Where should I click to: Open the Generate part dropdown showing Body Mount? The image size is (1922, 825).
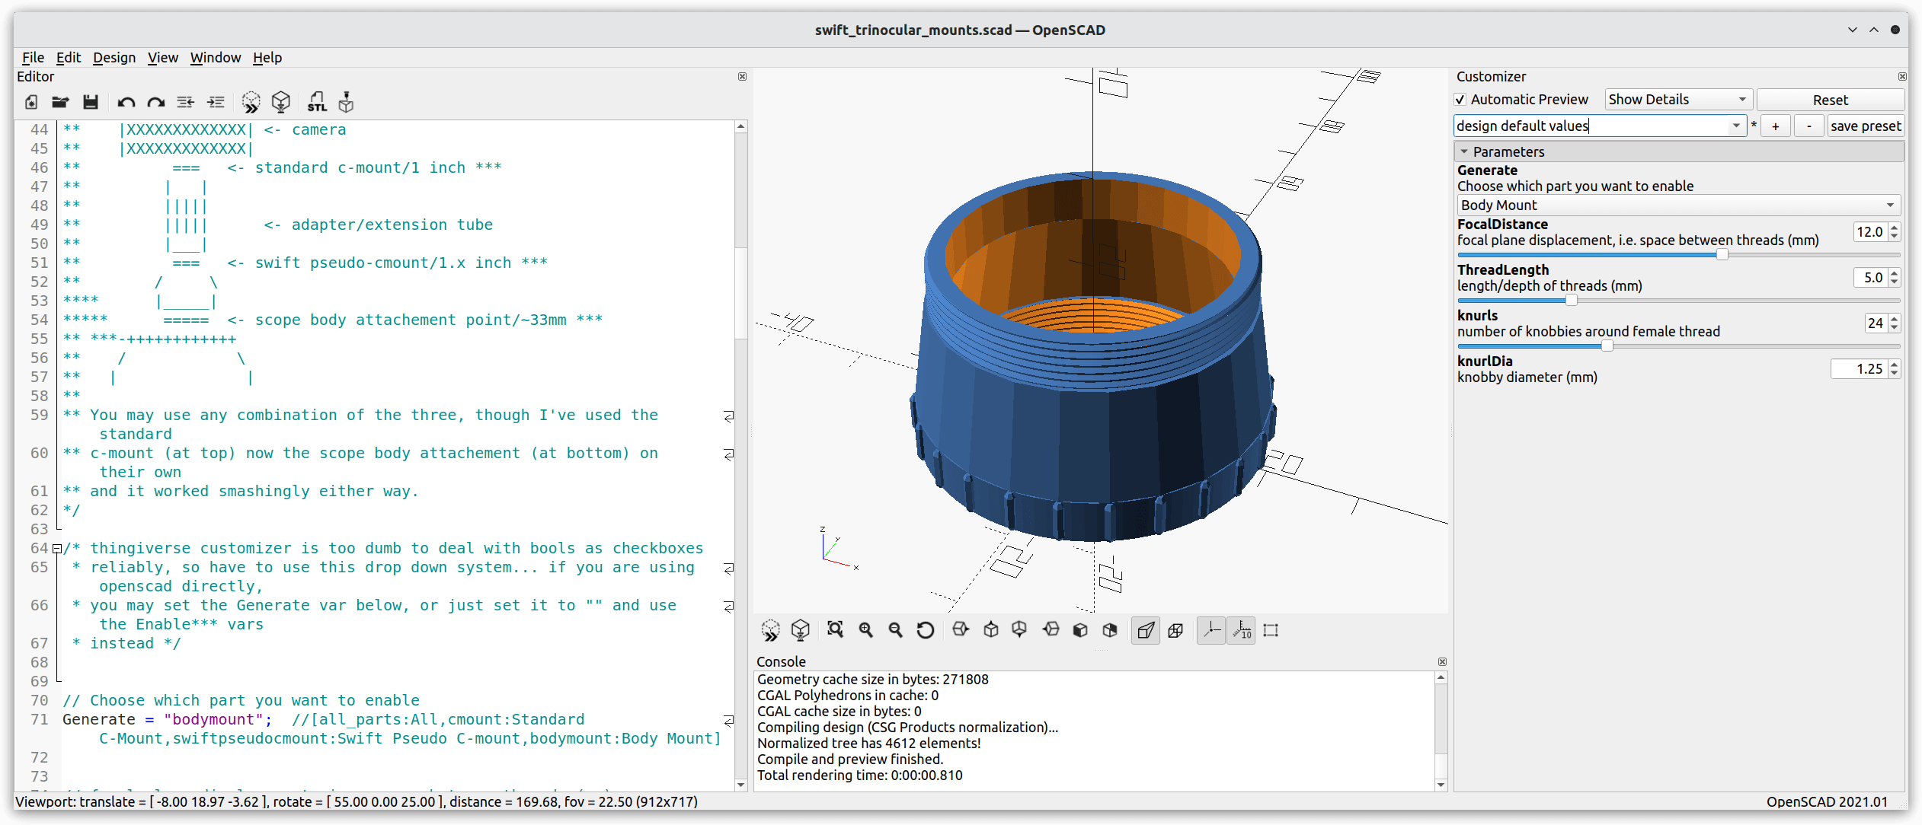[x=1678, y=205]
